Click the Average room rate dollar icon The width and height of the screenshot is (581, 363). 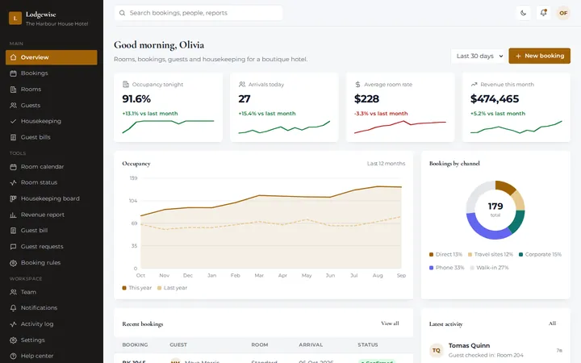[x=357, y=85]
